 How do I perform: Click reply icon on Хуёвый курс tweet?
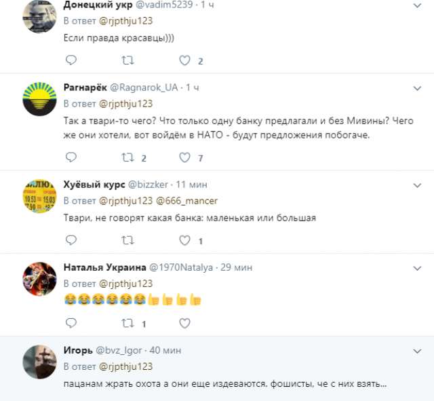pyautogui.click(x=71, y=240)
